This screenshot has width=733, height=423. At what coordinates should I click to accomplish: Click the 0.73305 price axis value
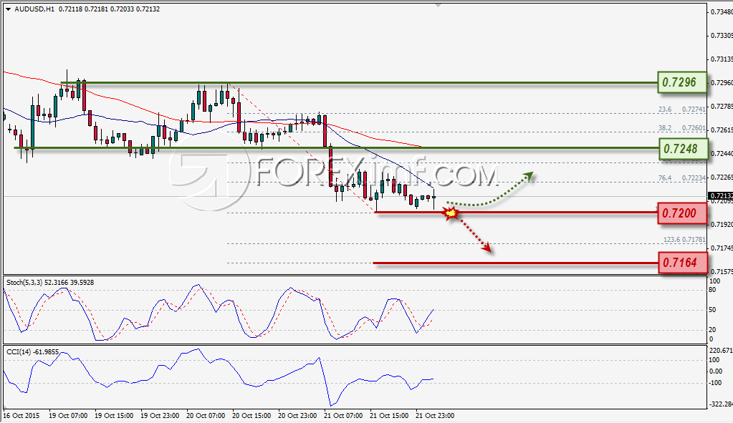click(722, 36)
